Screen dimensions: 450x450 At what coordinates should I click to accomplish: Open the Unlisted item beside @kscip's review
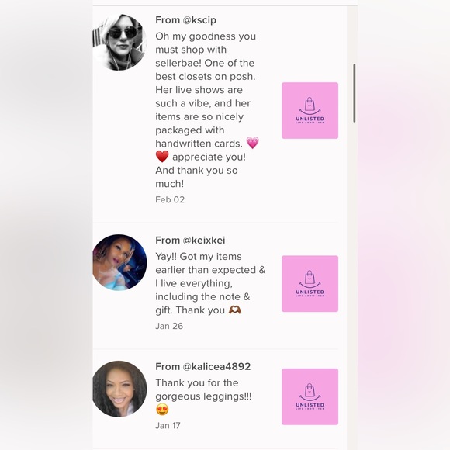click(310, 110)
